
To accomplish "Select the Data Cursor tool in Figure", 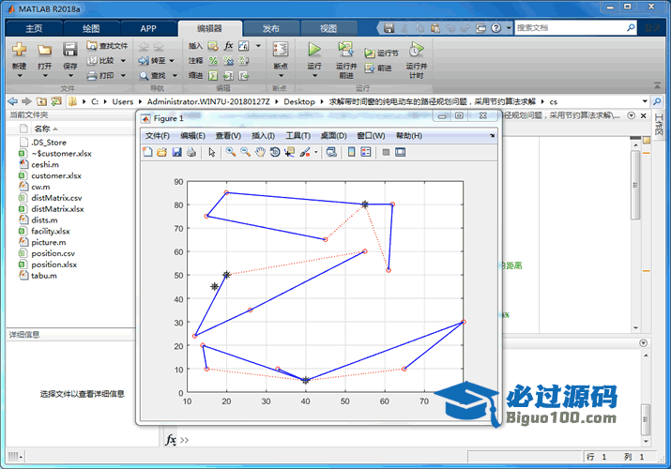I will pos(290,152).
